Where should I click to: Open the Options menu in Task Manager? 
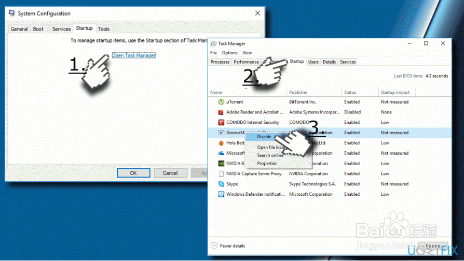(229, 53)
